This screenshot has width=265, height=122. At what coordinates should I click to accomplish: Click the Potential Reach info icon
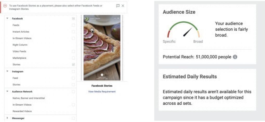click(x=235, y=57)
